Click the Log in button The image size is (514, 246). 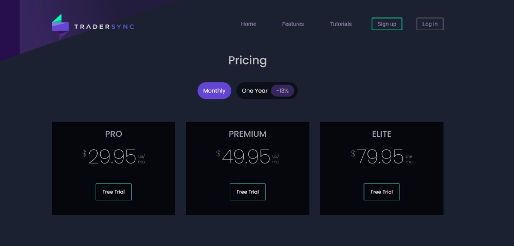click(x=430, y=24)
